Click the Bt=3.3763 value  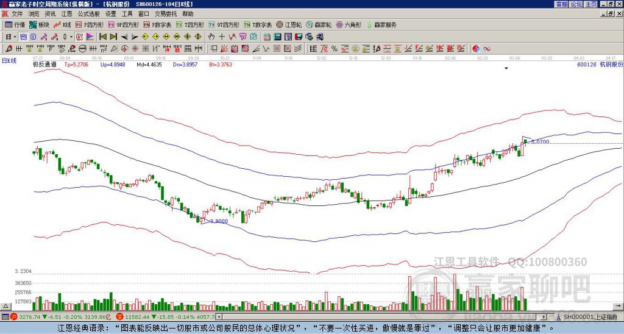pyautogui.click(x=221, y=64)
